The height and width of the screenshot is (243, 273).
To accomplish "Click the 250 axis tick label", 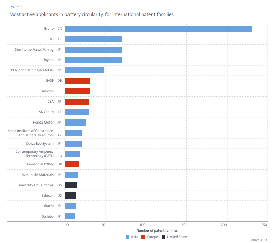I will coord(264,225).
